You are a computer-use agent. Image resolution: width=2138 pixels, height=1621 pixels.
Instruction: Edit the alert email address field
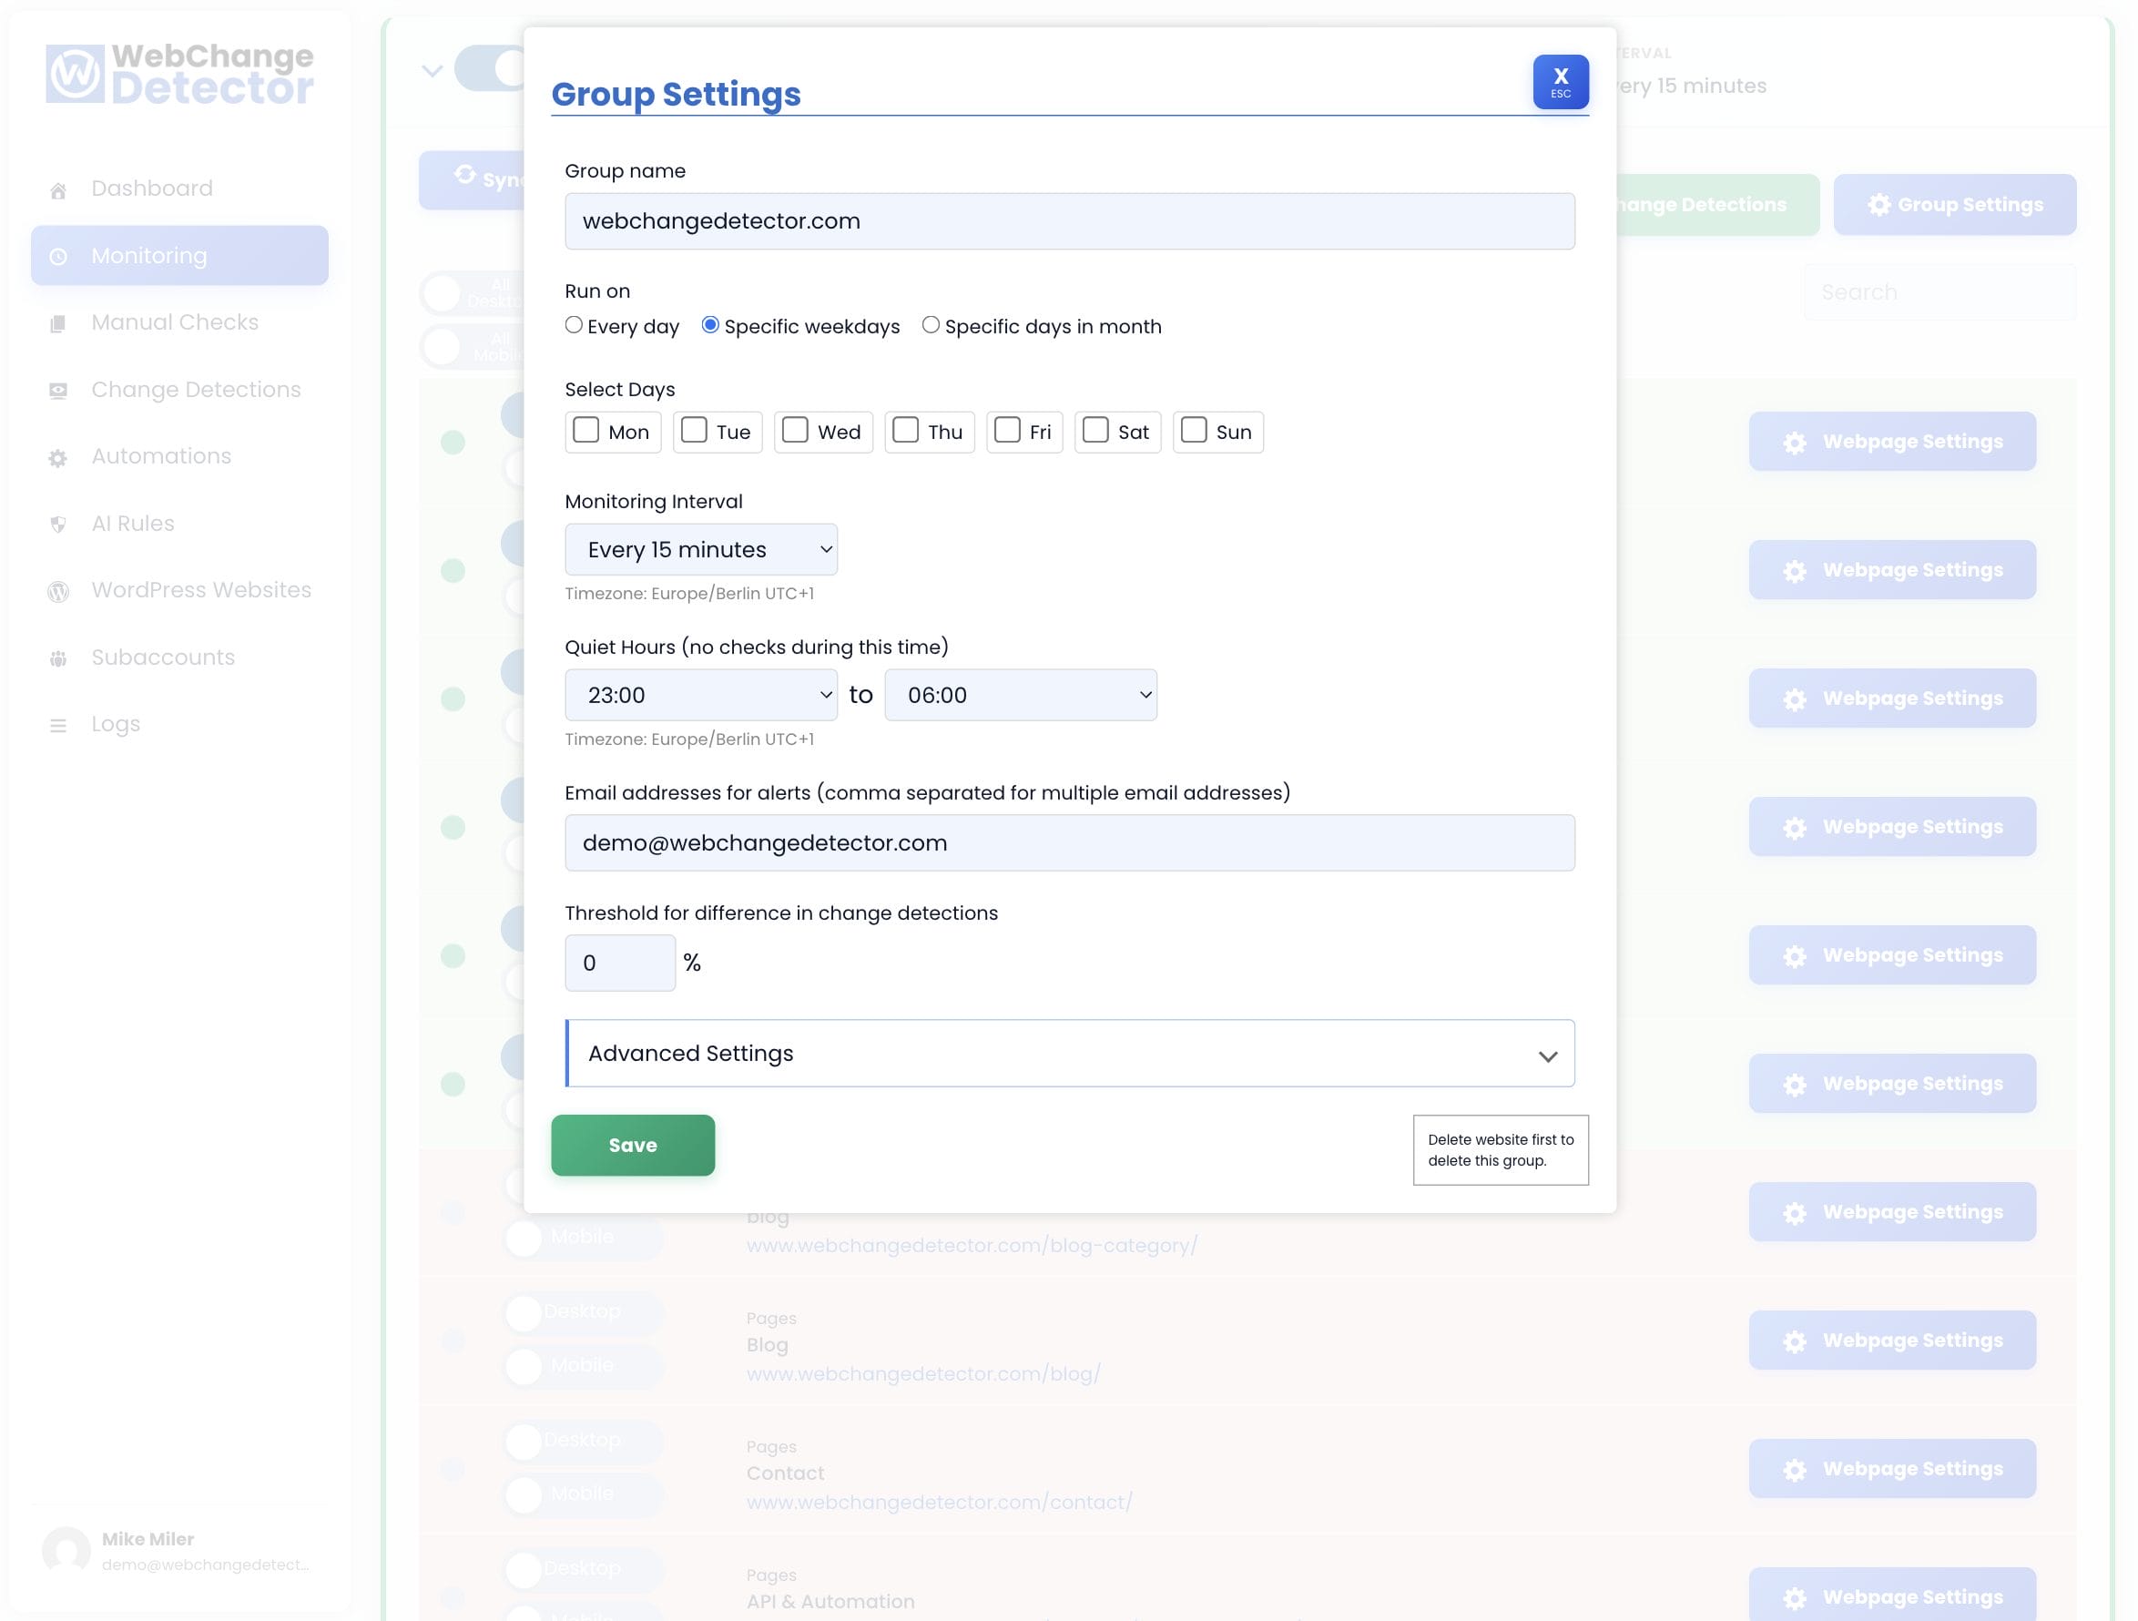point(1068,841)
